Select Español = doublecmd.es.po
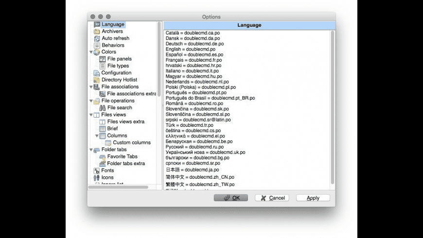Screen dimensions: 423x238 coord(194,54)
